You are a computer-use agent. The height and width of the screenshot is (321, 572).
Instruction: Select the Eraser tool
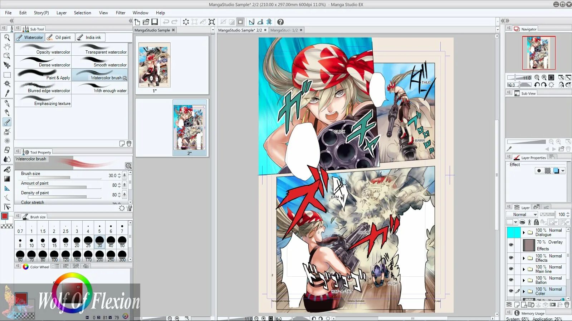tap(7, 150)
